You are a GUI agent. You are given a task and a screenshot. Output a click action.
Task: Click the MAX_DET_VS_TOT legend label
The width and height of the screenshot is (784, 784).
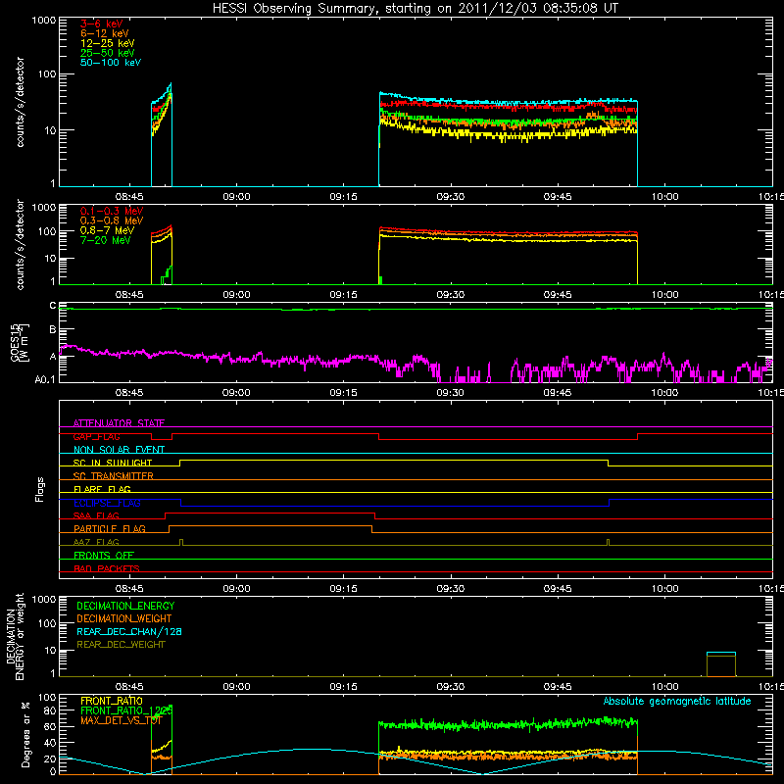[x=122, y=720]
